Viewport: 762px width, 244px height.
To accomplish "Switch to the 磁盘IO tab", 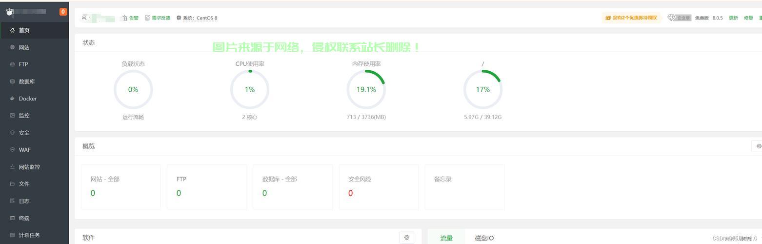I will click(484, 238).
